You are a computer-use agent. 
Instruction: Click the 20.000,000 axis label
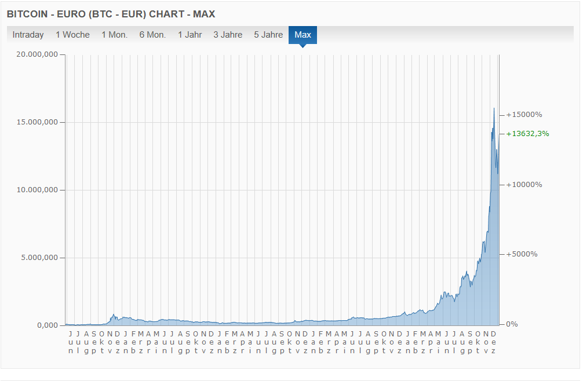pyautogui.click(x=37, y=54)
